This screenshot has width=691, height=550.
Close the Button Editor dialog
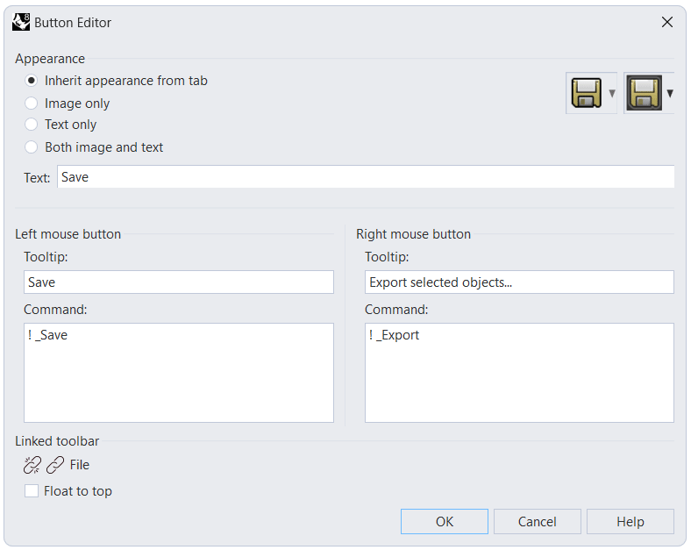[667, 22]
